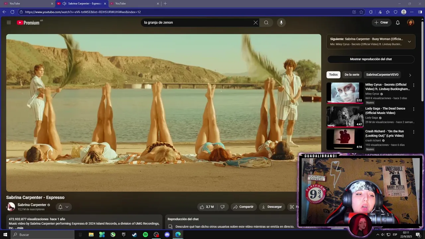Close the Sabrina Carpenter tab
Screen dimensions: 425x239
105,4
